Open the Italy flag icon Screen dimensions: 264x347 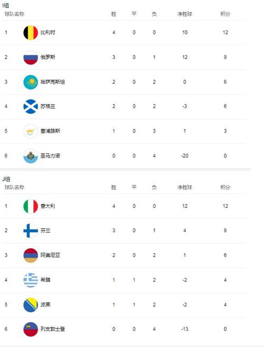tap(31, 206)
